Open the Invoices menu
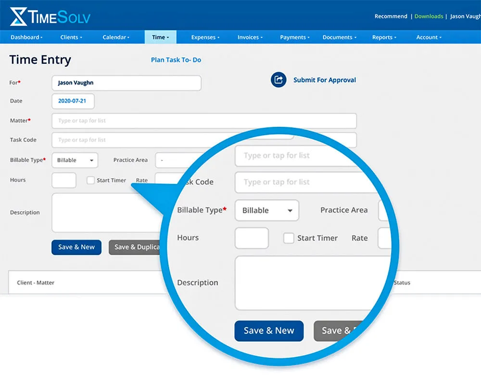The image size is (481, 377). 250,37
